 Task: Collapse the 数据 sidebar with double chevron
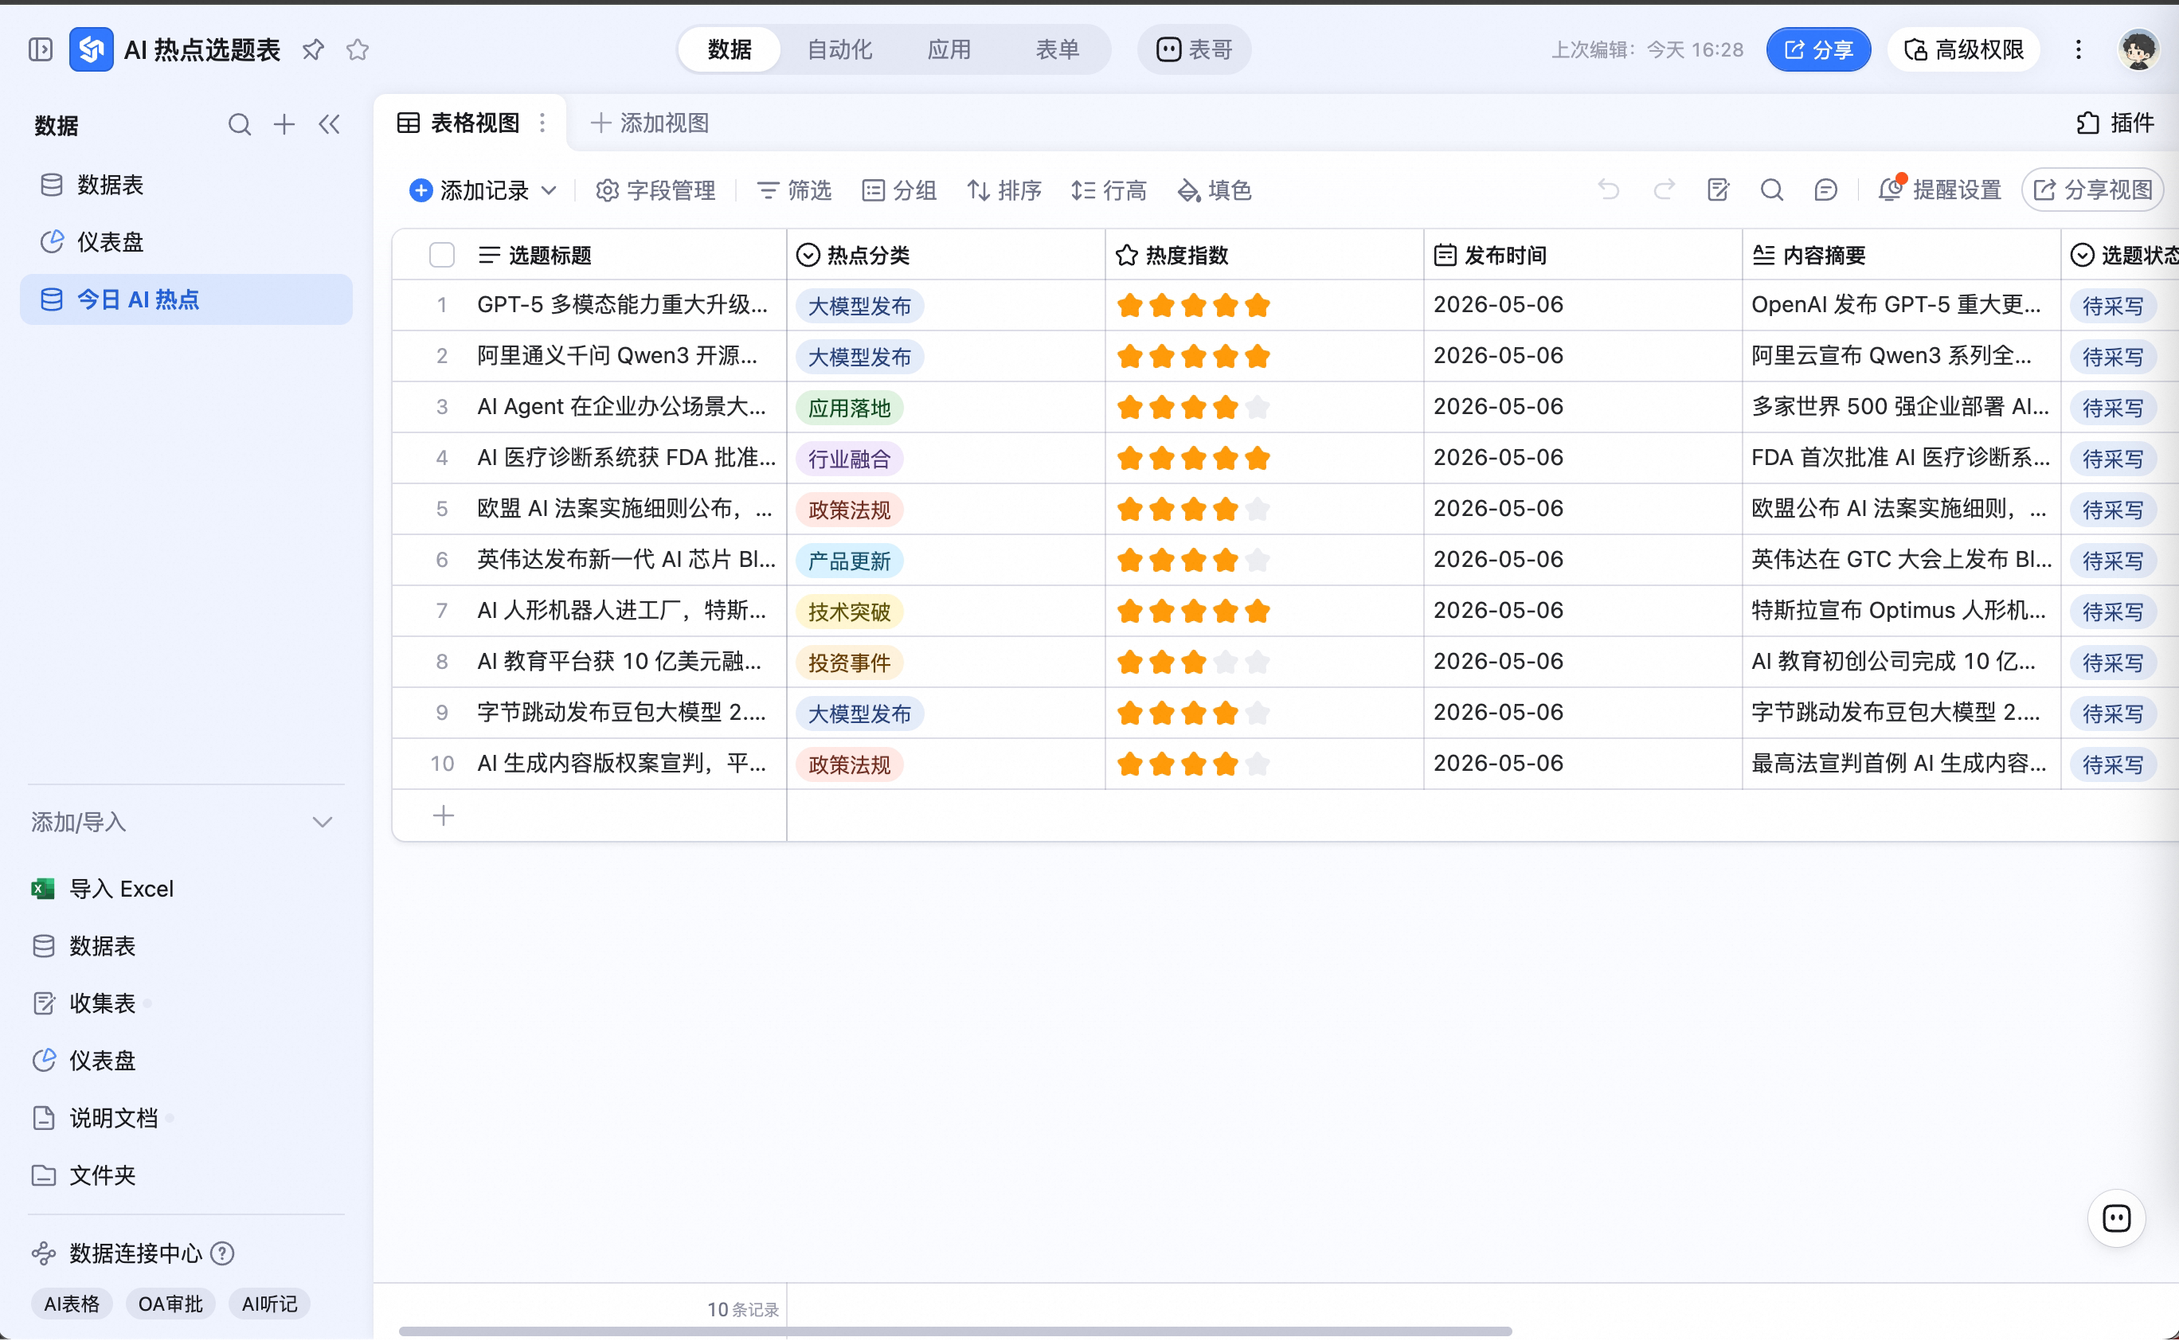pos(329,125)
